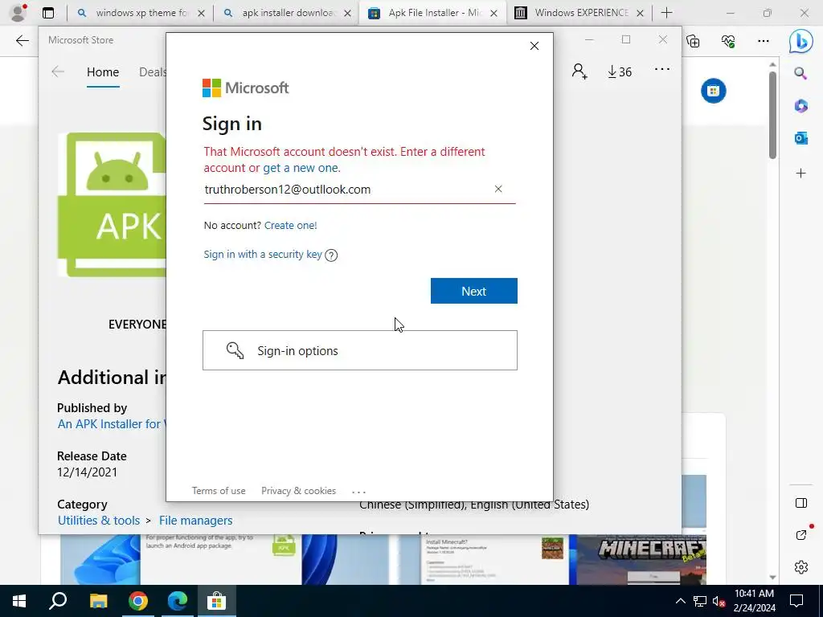Open the Home tab in Microsoft Store
The width and height of the screenshot is (823, 617).
click(103, 72)
